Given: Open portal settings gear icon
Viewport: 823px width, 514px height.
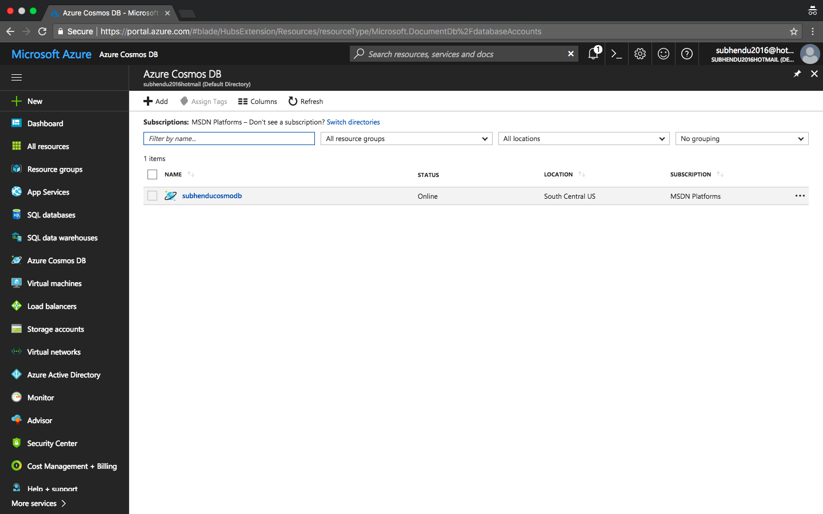Looking at the screenshot, I should pyautogui.click(x=640, y=54).
